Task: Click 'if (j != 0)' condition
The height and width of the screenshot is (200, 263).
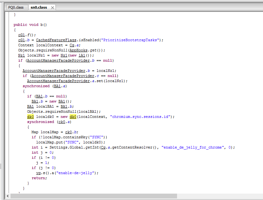Action: (43, 168)
